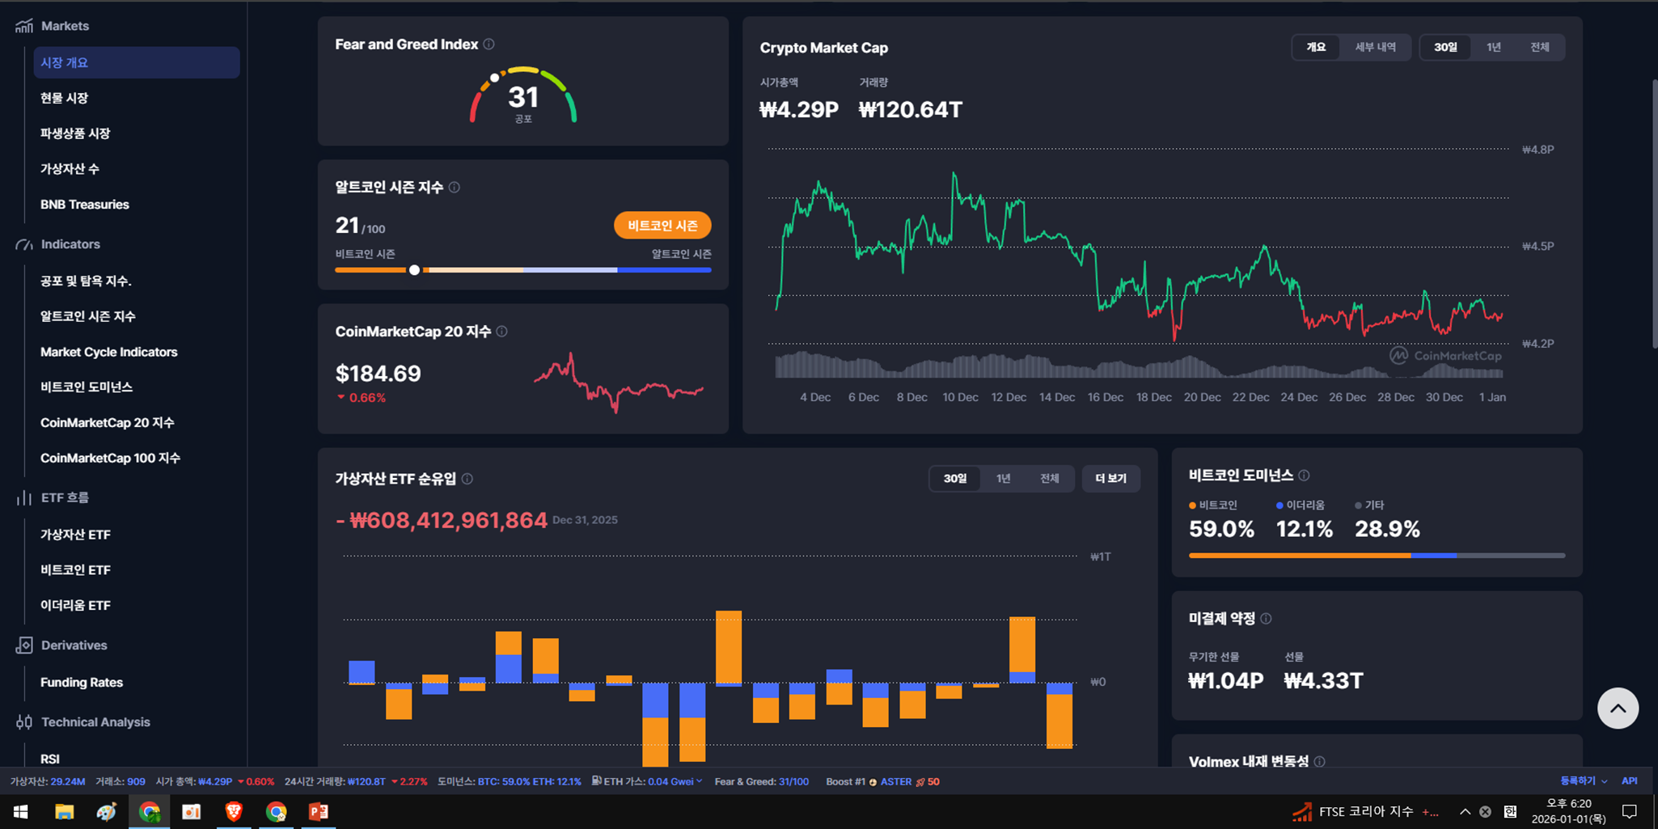Switch to 세부 내역 view
The width and height of the screenshot is (1658, 829).
pos(1375,47)
